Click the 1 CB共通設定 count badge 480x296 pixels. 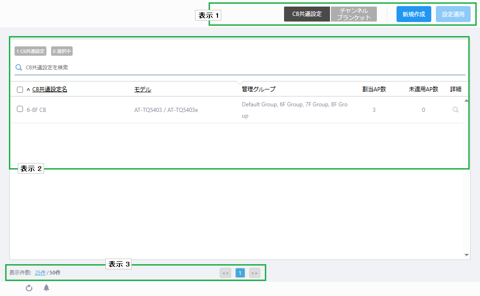click(x=30, y=51)
